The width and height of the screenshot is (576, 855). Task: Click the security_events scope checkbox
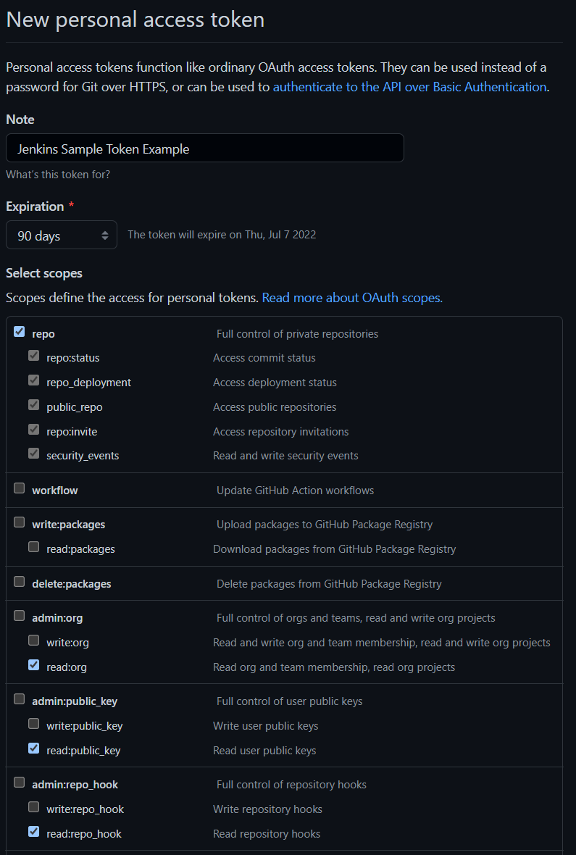(34, 453)
